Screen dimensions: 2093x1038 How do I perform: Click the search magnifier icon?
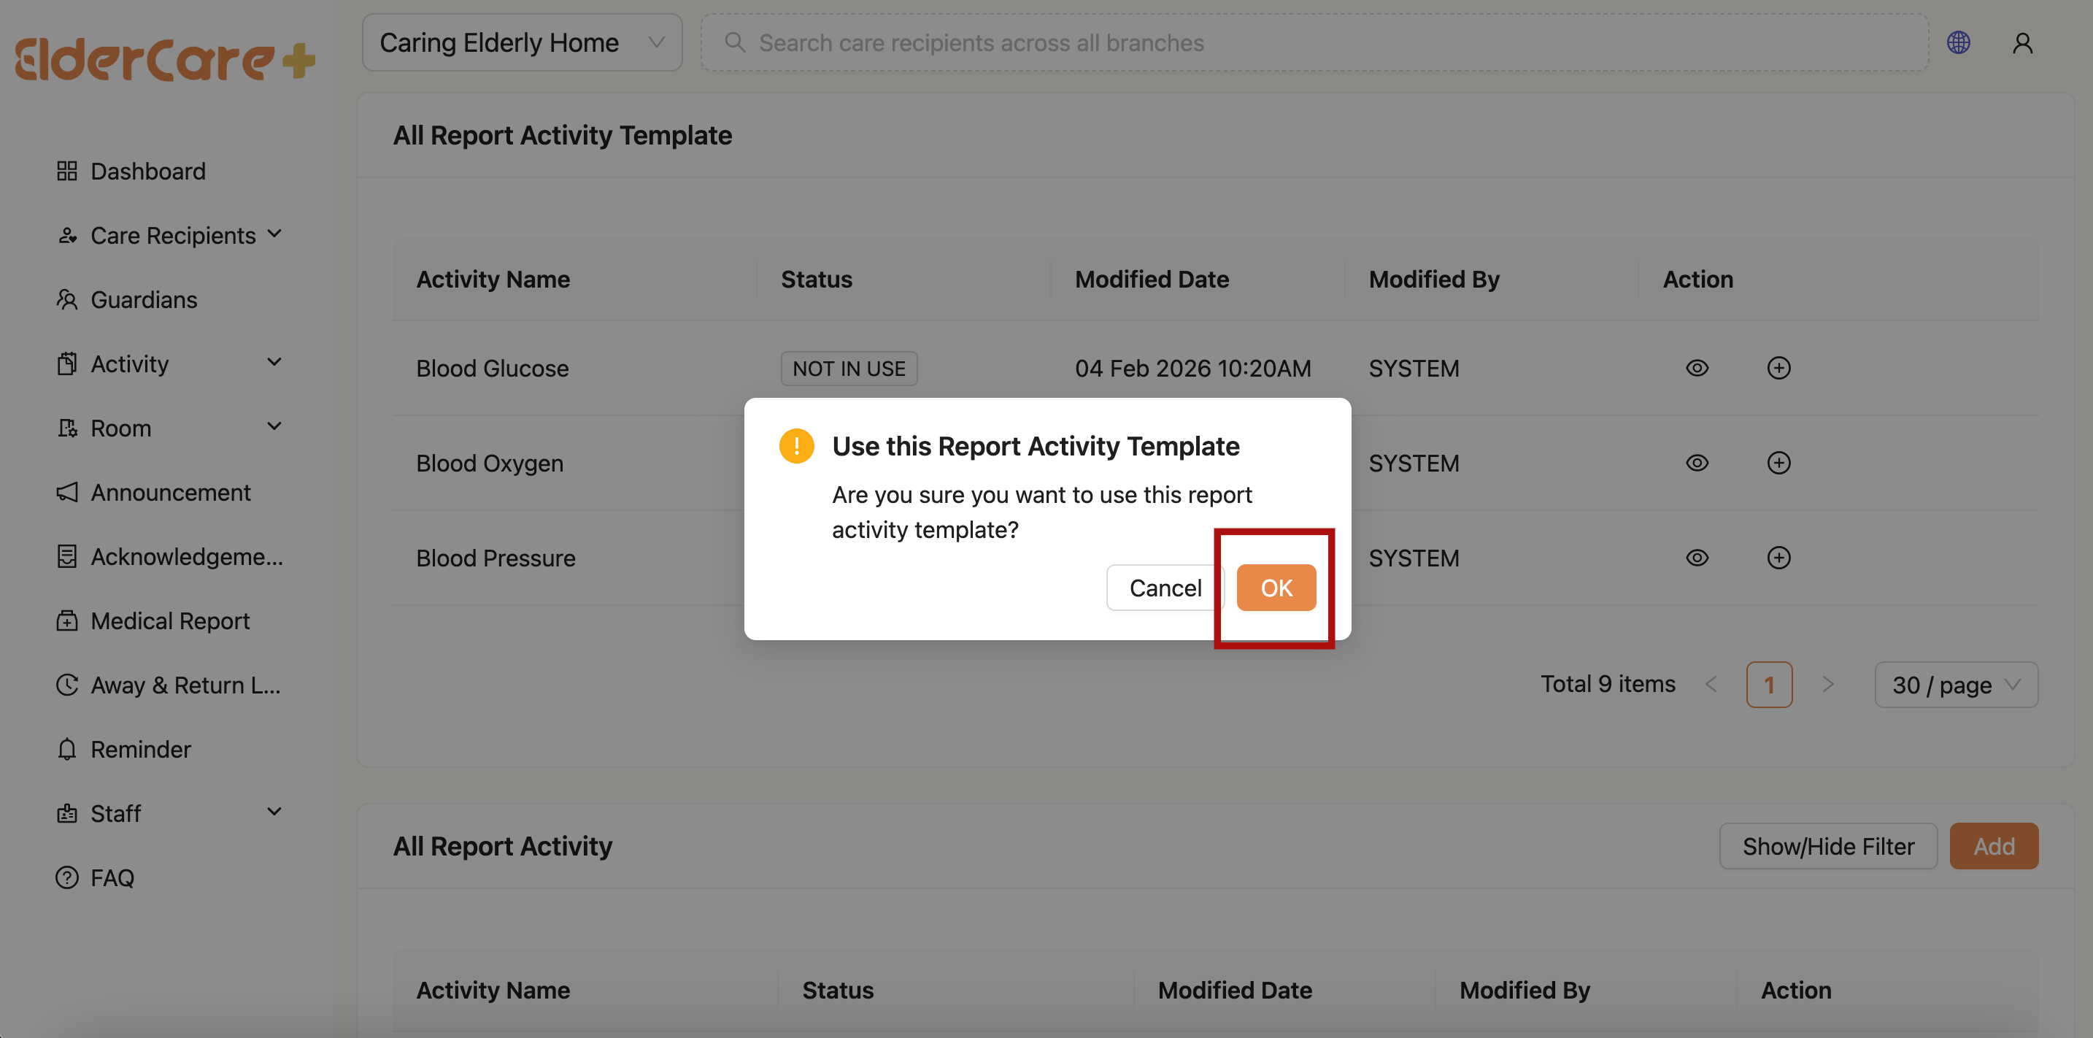(734, 42)
